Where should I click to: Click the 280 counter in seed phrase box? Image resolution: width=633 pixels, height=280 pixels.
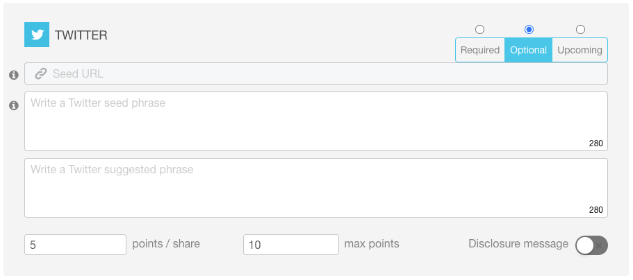[596, 143]
